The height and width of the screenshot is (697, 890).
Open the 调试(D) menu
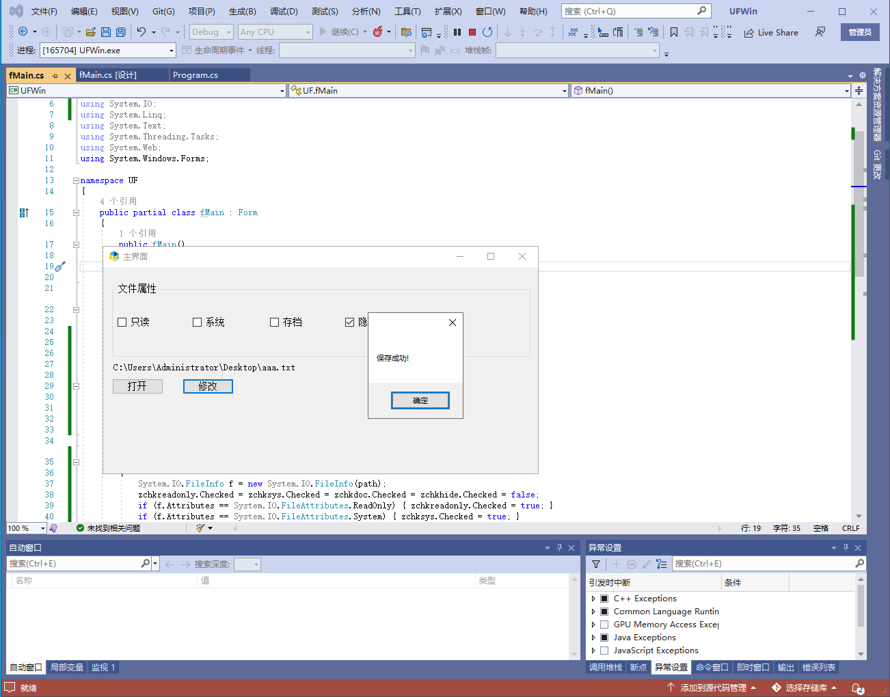coord(284,11)
